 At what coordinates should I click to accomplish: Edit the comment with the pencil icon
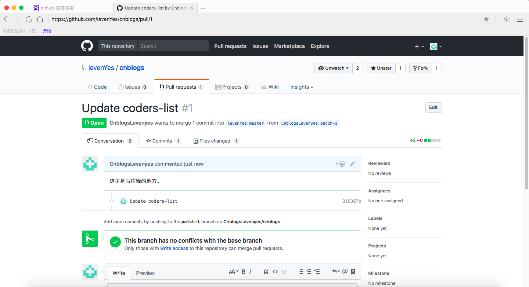[352, 164]
